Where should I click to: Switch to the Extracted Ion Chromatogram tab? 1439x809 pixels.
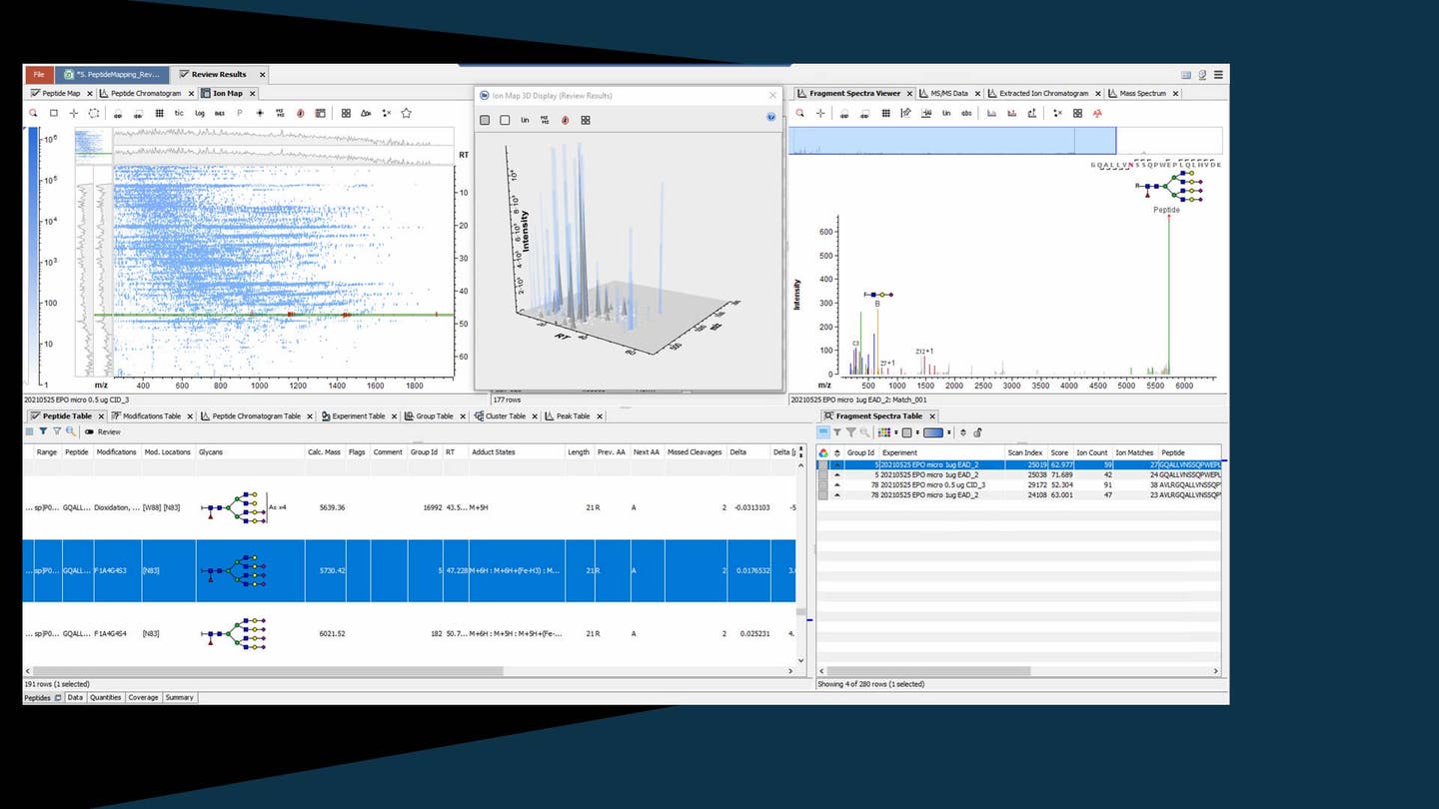tap(1044, 93)
